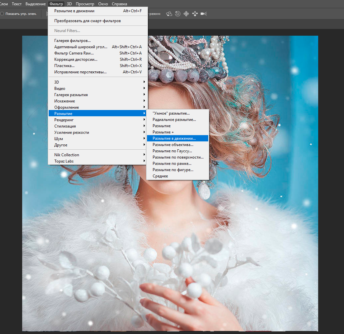
Task: Open the Выделение menu
Action: (x=35, y=4)
